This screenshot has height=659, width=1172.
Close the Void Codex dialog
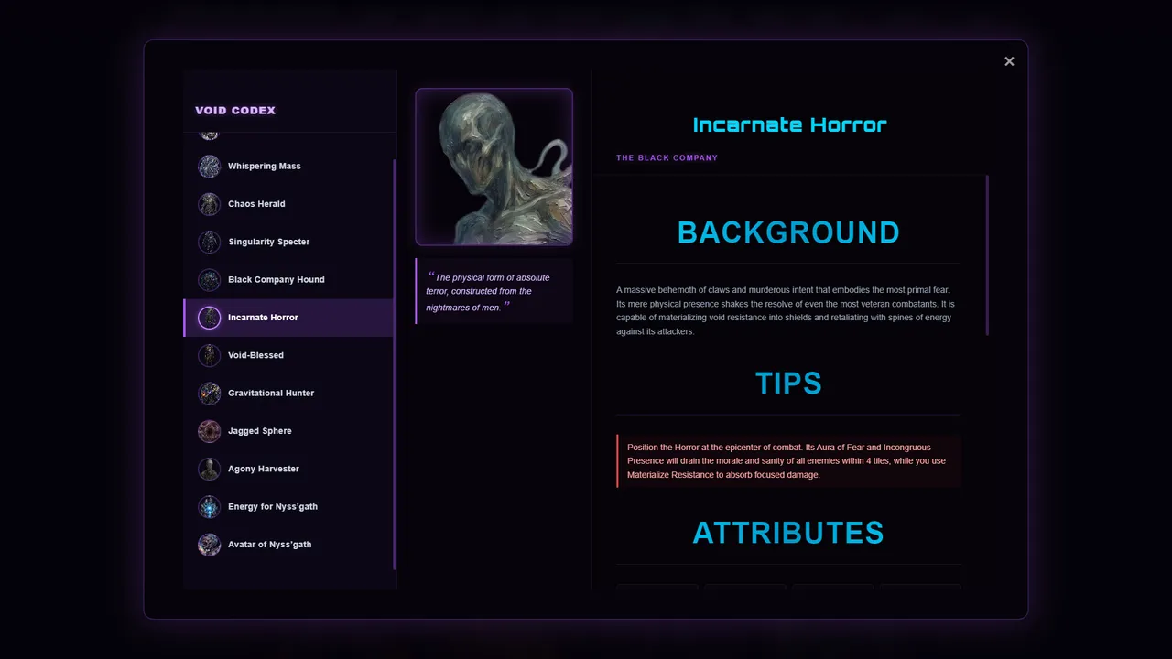pos(1009,61)
